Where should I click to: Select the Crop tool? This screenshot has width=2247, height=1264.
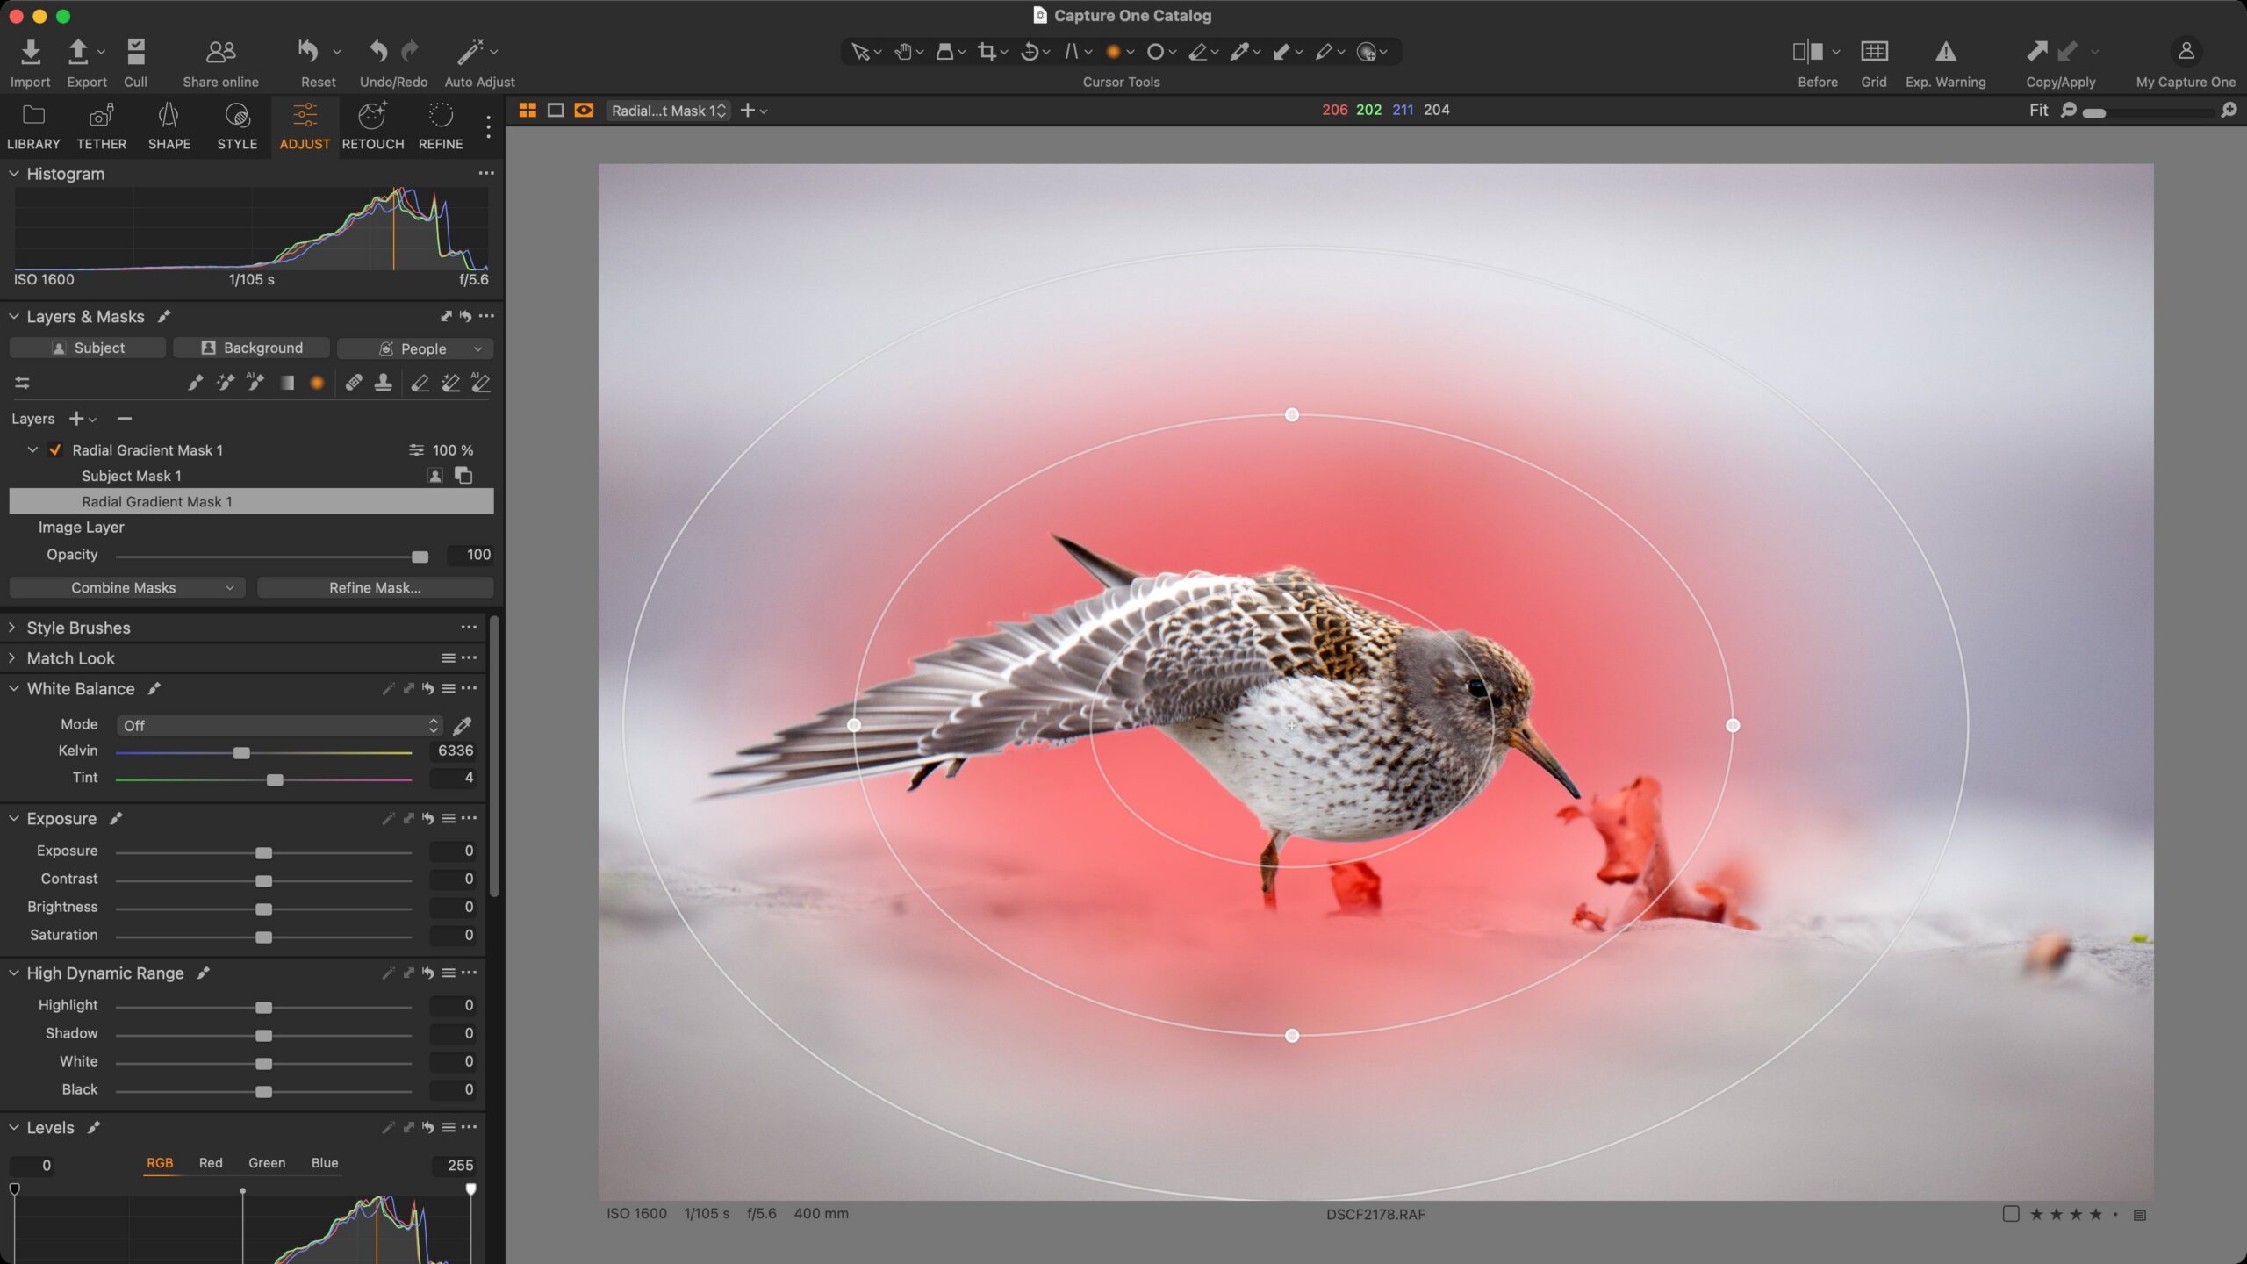(988, 51)
